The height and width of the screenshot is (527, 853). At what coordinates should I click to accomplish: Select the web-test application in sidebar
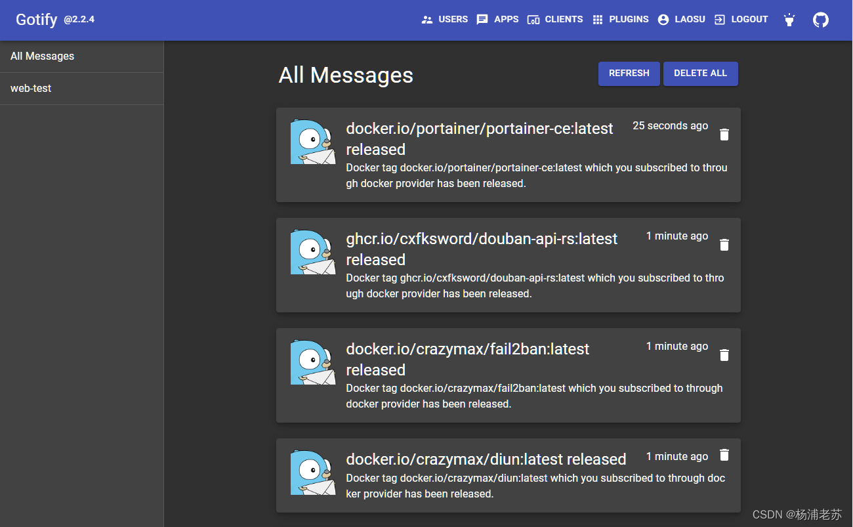(81, 89)
